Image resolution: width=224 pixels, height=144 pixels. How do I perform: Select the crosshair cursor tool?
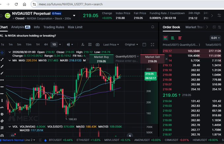[x=2, y=53]
